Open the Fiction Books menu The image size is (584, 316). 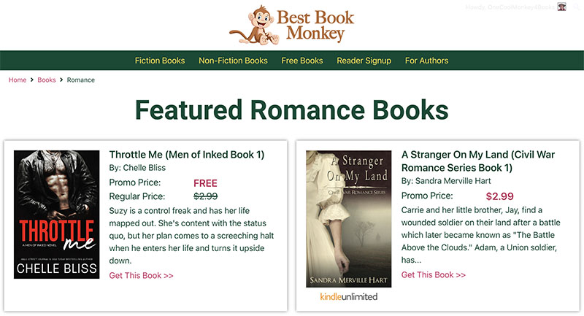tap(160, 61)
